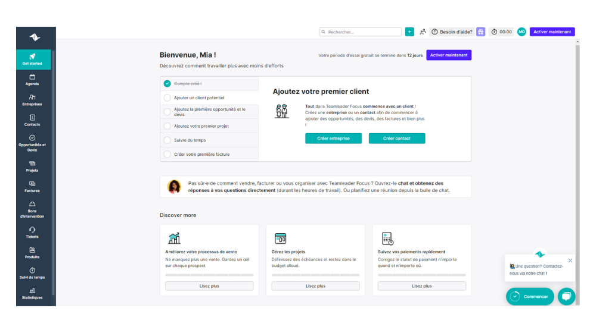Click the payments tracking card icon
Viewport: 596px width, 333px height.
click(x=387, y=238)
